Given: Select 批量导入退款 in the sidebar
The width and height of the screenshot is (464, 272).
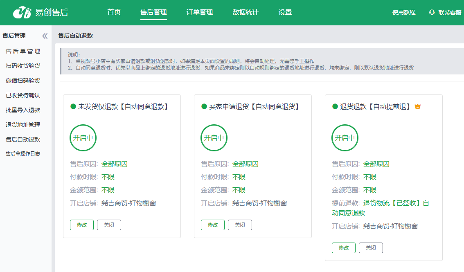Looking at the screenshot, I should click(x=23, y=110).
